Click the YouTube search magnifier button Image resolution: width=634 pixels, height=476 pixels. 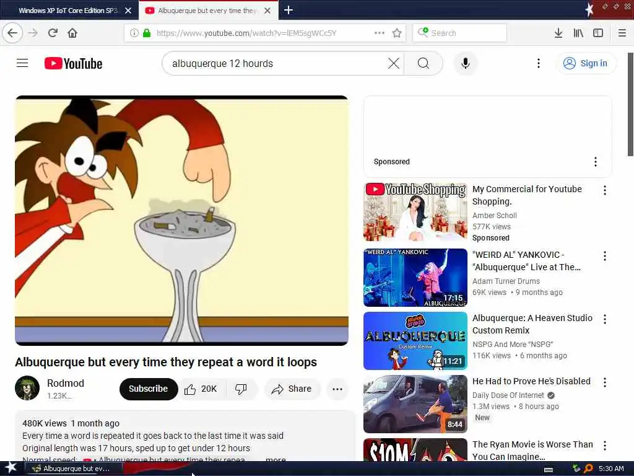[423, 63]
